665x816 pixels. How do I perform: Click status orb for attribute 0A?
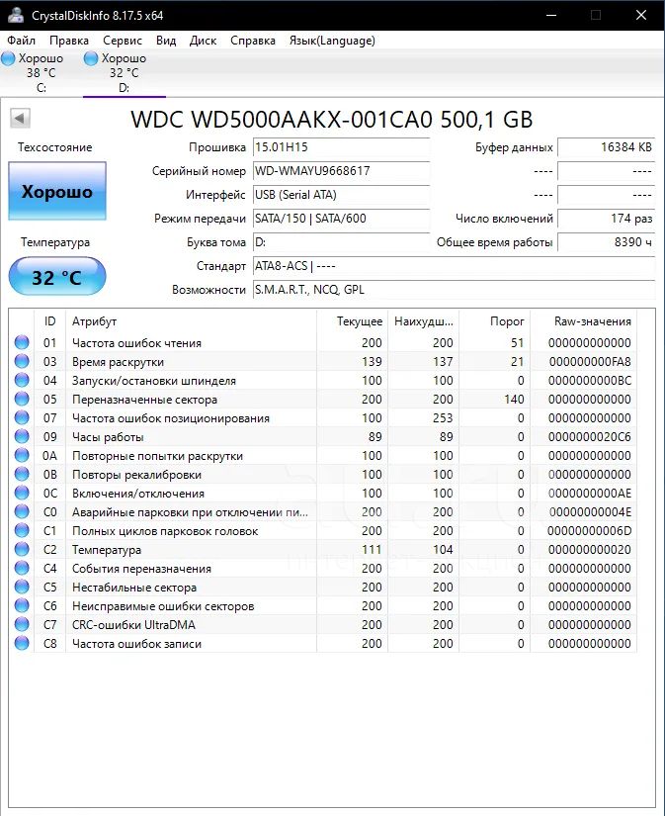click(22, 455)
